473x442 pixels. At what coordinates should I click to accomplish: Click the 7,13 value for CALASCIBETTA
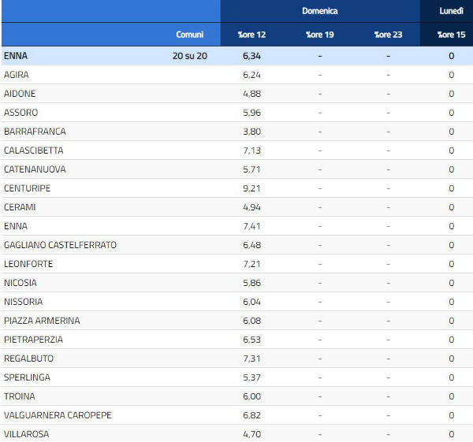click(251, 150)
